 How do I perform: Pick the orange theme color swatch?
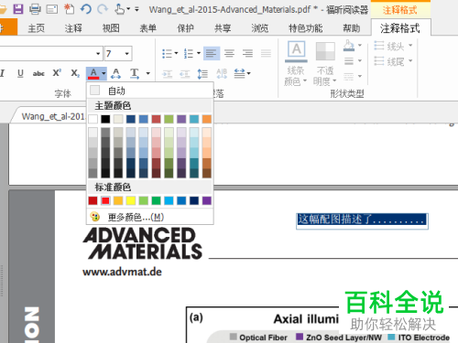207,119
